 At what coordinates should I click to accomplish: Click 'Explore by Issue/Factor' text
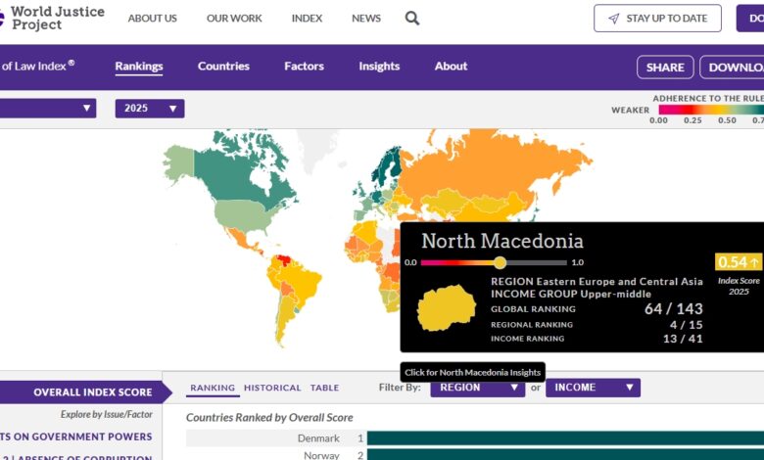click(x=106, y=414)
